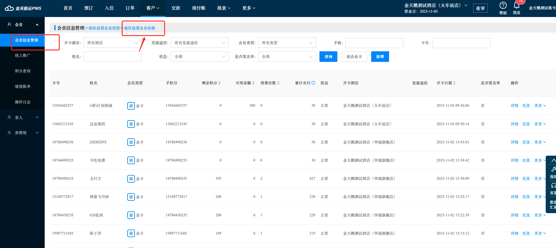Select 线上推广 in the sidebar
This screenshot has width=556, height=248.
(22, 55)
